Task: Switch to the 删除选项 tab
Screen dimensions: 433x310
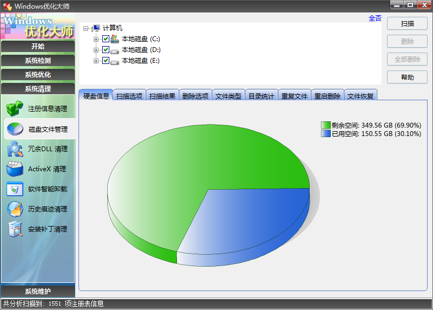Action: pyautogui.click(x=195, y=96)
